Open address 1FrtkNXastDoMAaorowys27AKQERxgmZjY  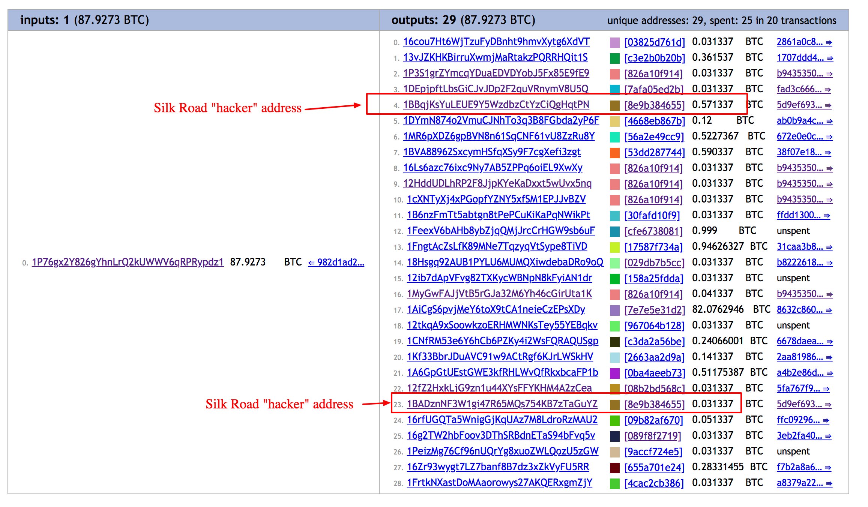click(x=500, y=482)
